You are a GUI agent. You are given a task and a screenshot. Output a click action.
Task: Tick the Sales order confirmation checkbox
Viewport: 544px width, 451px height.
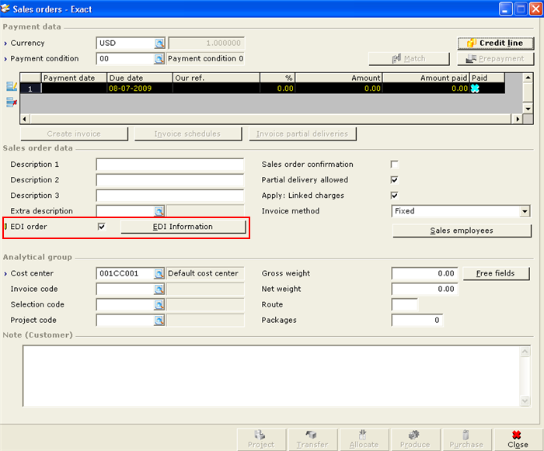point(395,165)
